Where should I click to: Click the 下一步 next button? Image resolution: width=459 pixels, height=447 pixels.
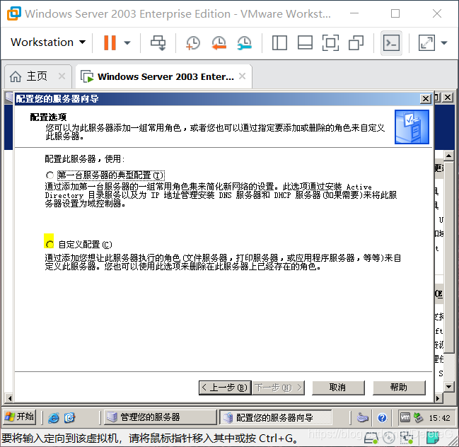tap(278, 388)
